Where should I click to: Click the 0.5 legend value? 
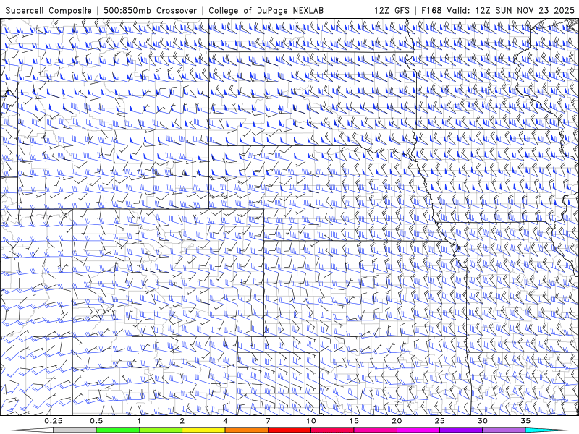pyautogui.click(x=96, y=421)
